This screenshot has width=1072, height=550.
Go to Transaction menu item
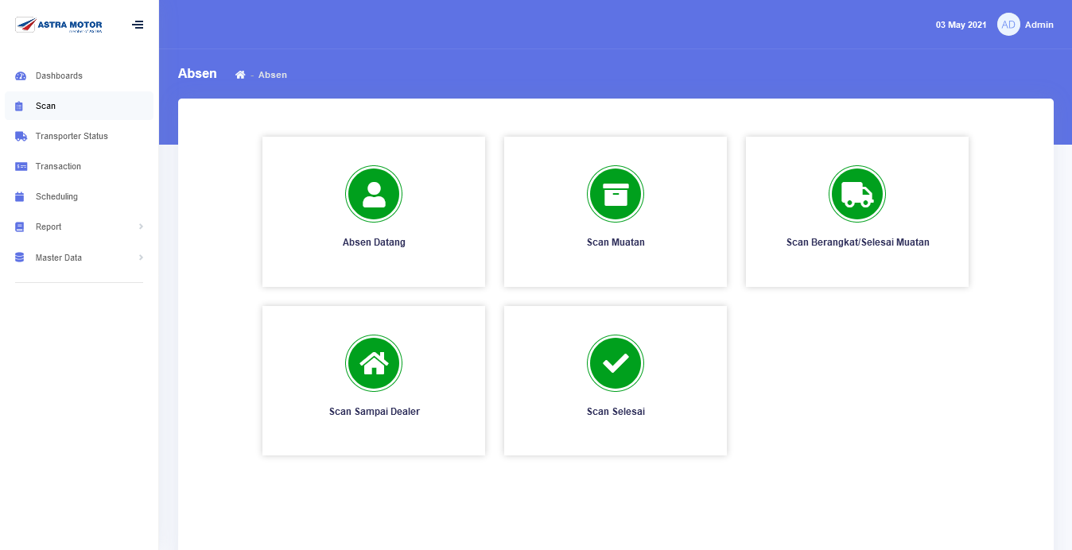pos(58,166)
